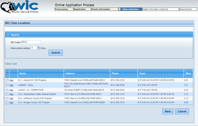Open Map link for CL2 - Shenandoah Valley Medical System
The width and height of the screenshot is (198, 126).
coord(11,94)
